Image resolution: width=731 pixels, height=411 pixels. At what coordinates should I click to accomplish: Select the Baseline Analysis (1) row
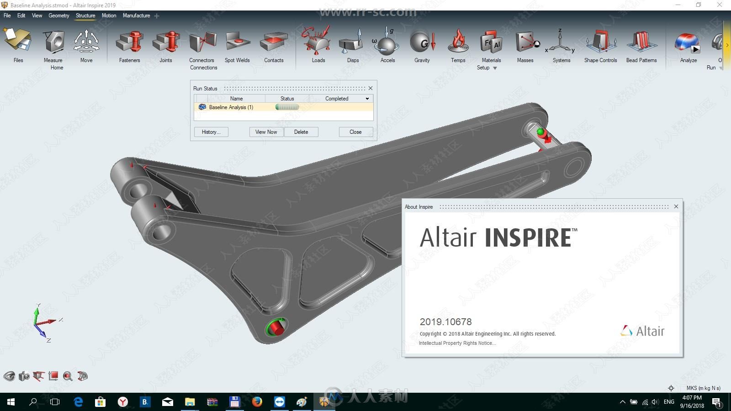(x=283, y=107)
